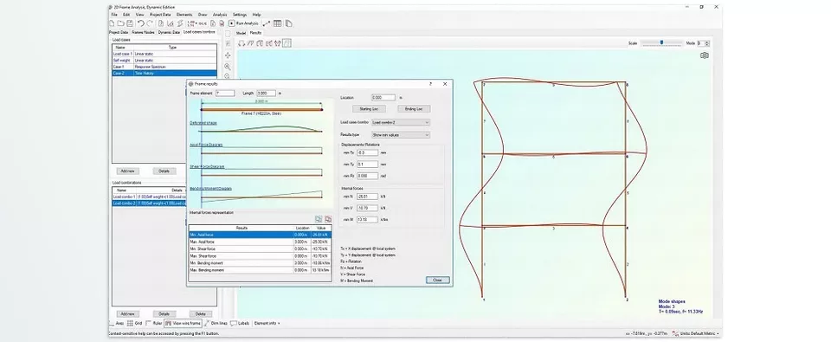Click the copy report icon in toolbar
The image size is (831, 342).
click(x=289, y=23)
